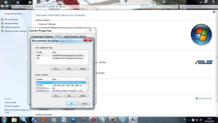Switch to Computer Name tab in System Properties
The width and height of the screenshot is (218, 123).
point(37,36)
